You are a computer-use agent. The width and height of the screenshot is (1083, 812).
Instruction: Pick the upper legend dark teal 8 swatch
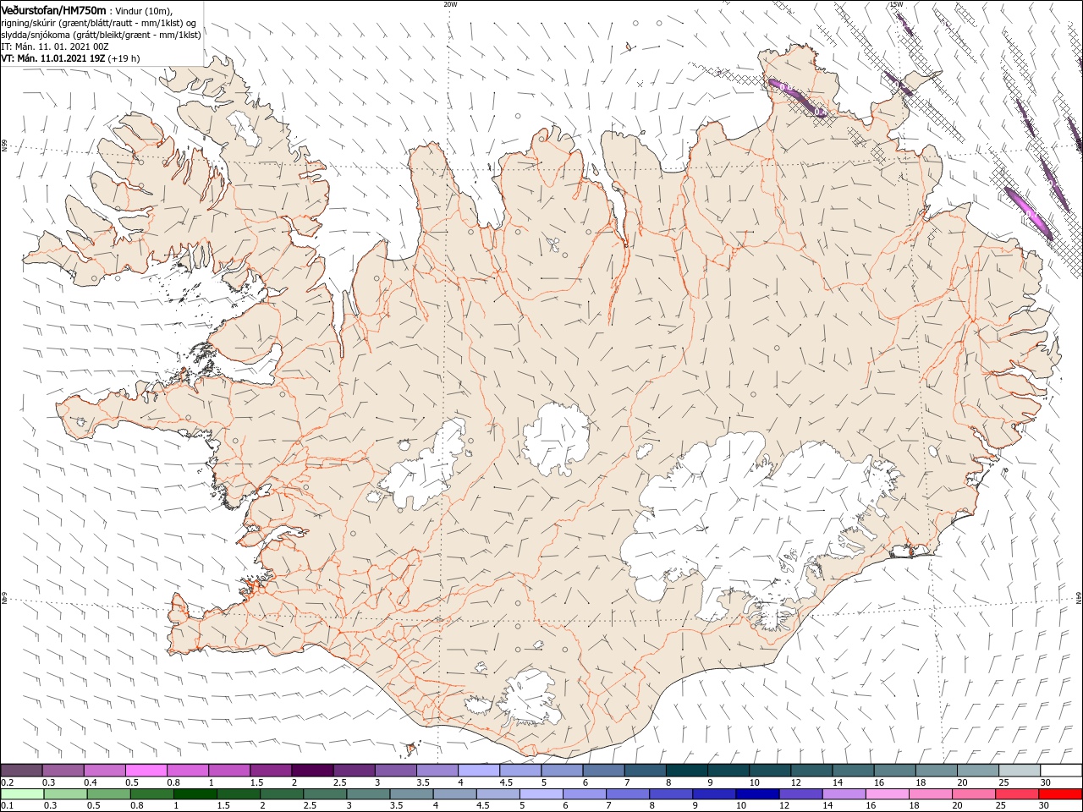point(687,770)
